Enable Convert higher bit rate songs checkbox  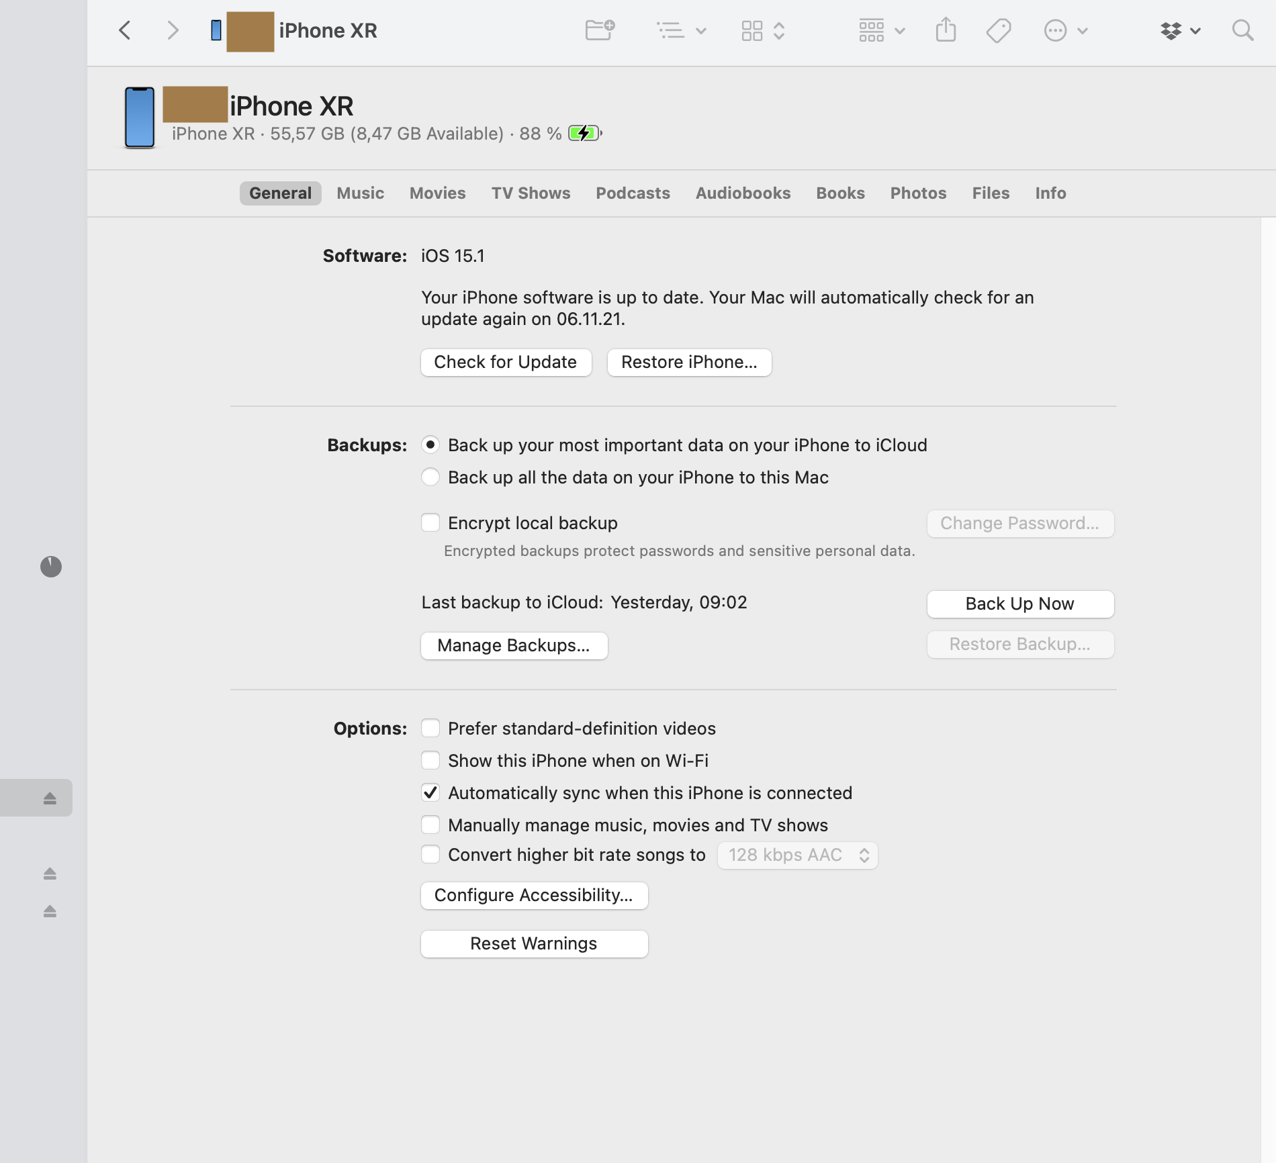coord(430,854)
